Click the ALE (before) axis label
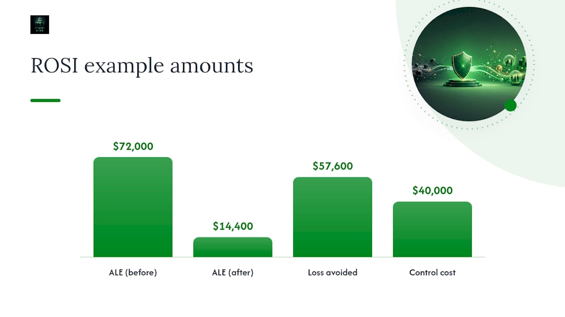Image resolution: width=565 pixels, height=317 pixels. [x=133, y=273]
